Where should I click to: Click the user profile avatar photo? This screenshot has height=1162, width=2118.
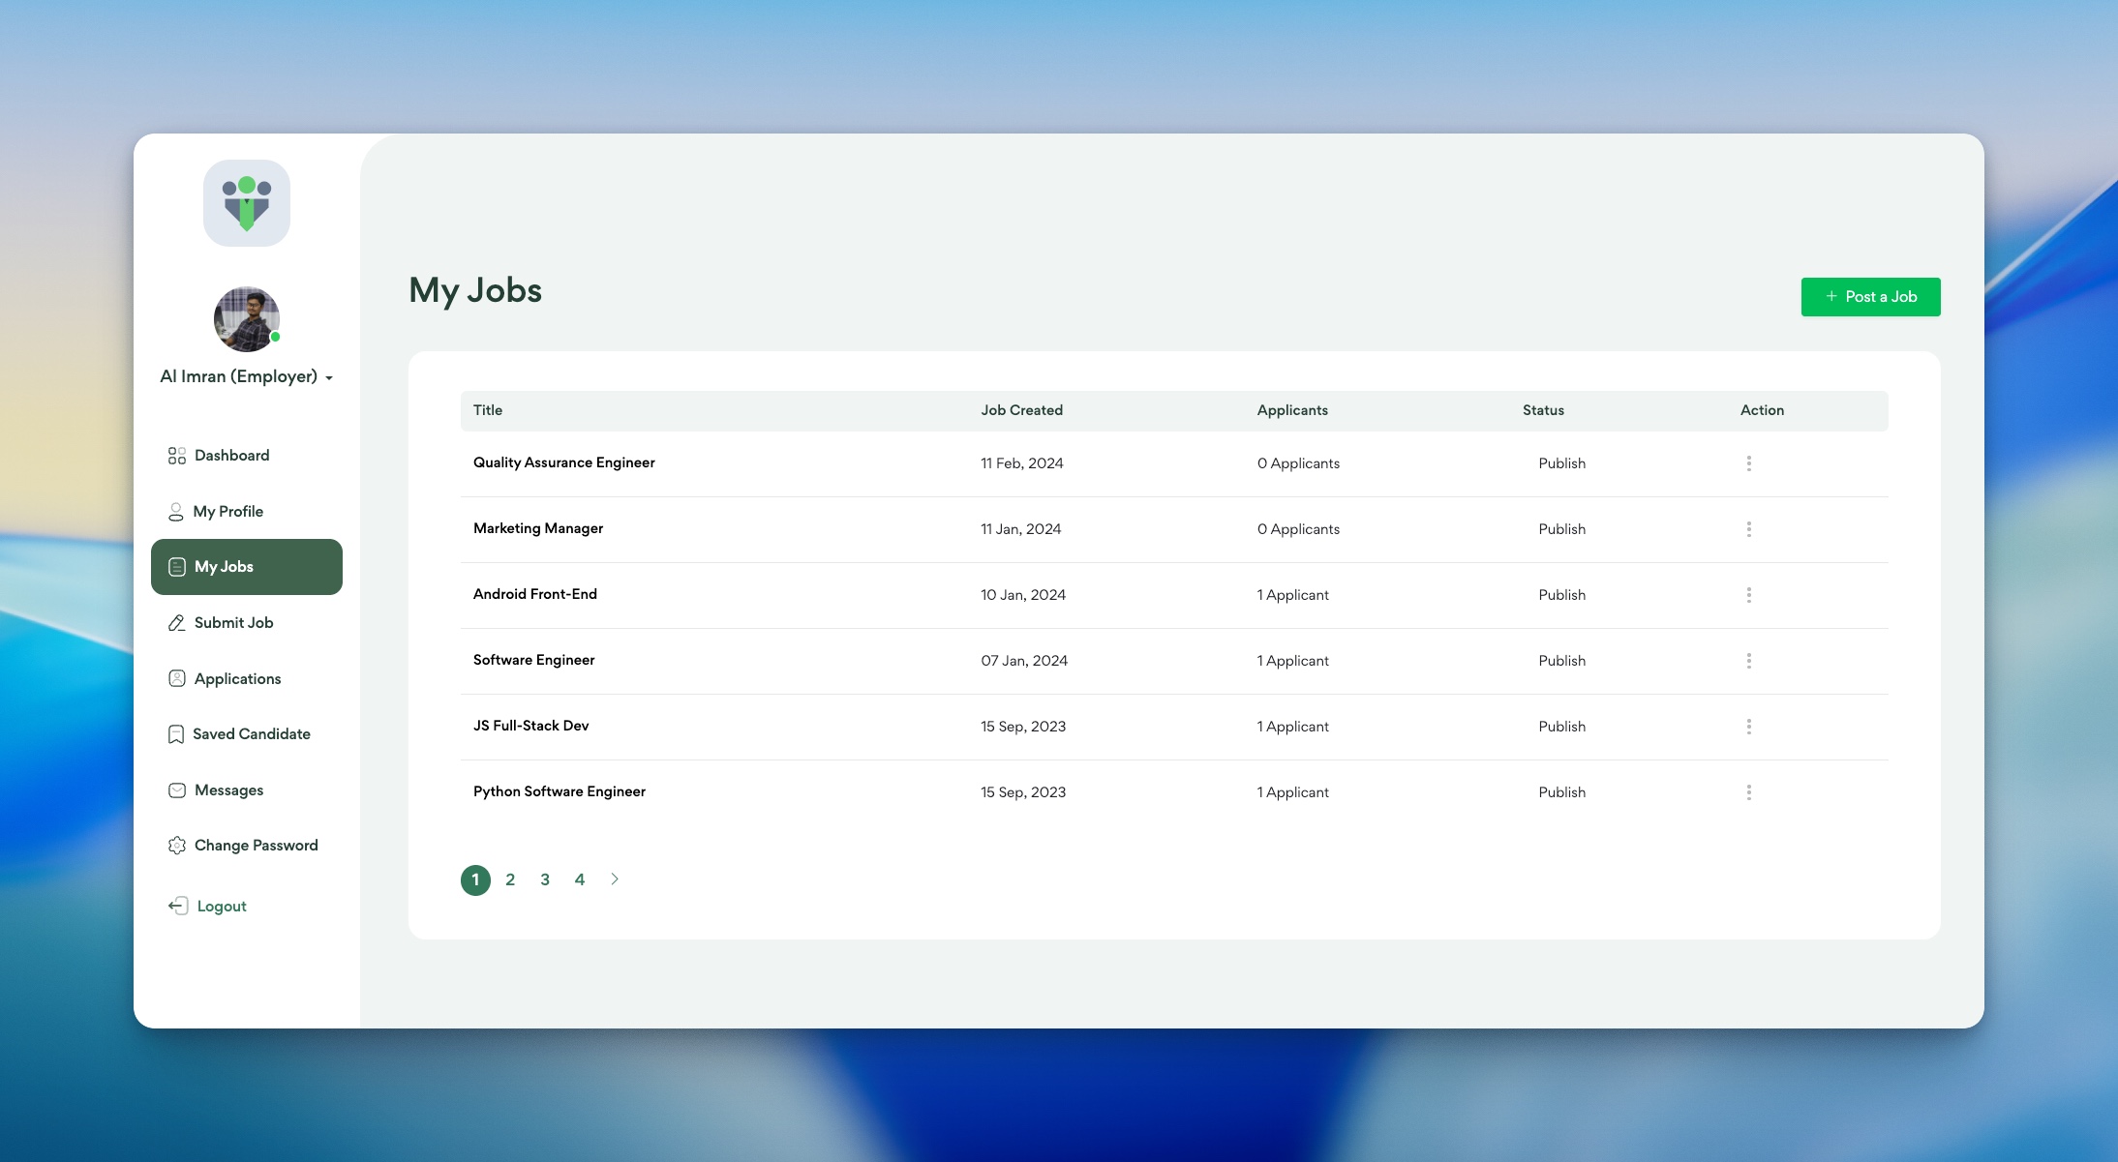(246, 319)
